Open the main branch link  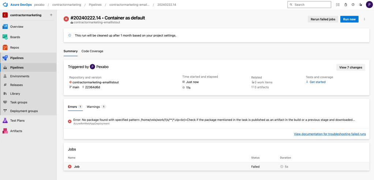pos(76,87)
